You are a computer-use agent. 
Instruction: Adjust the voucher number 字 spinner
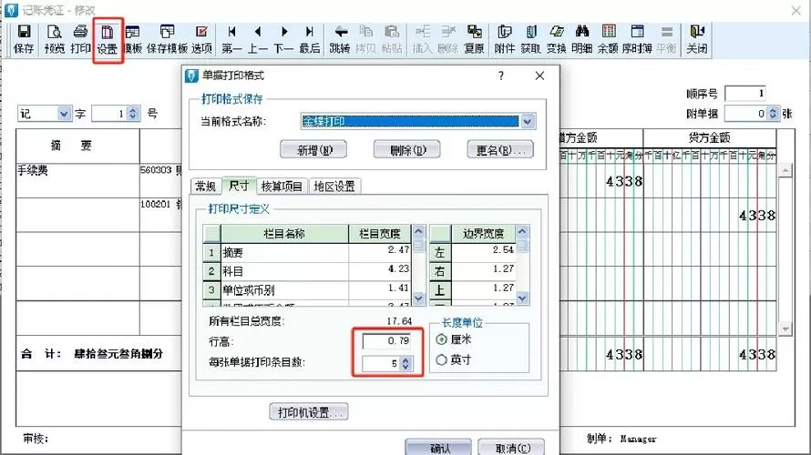click(133, 113)
